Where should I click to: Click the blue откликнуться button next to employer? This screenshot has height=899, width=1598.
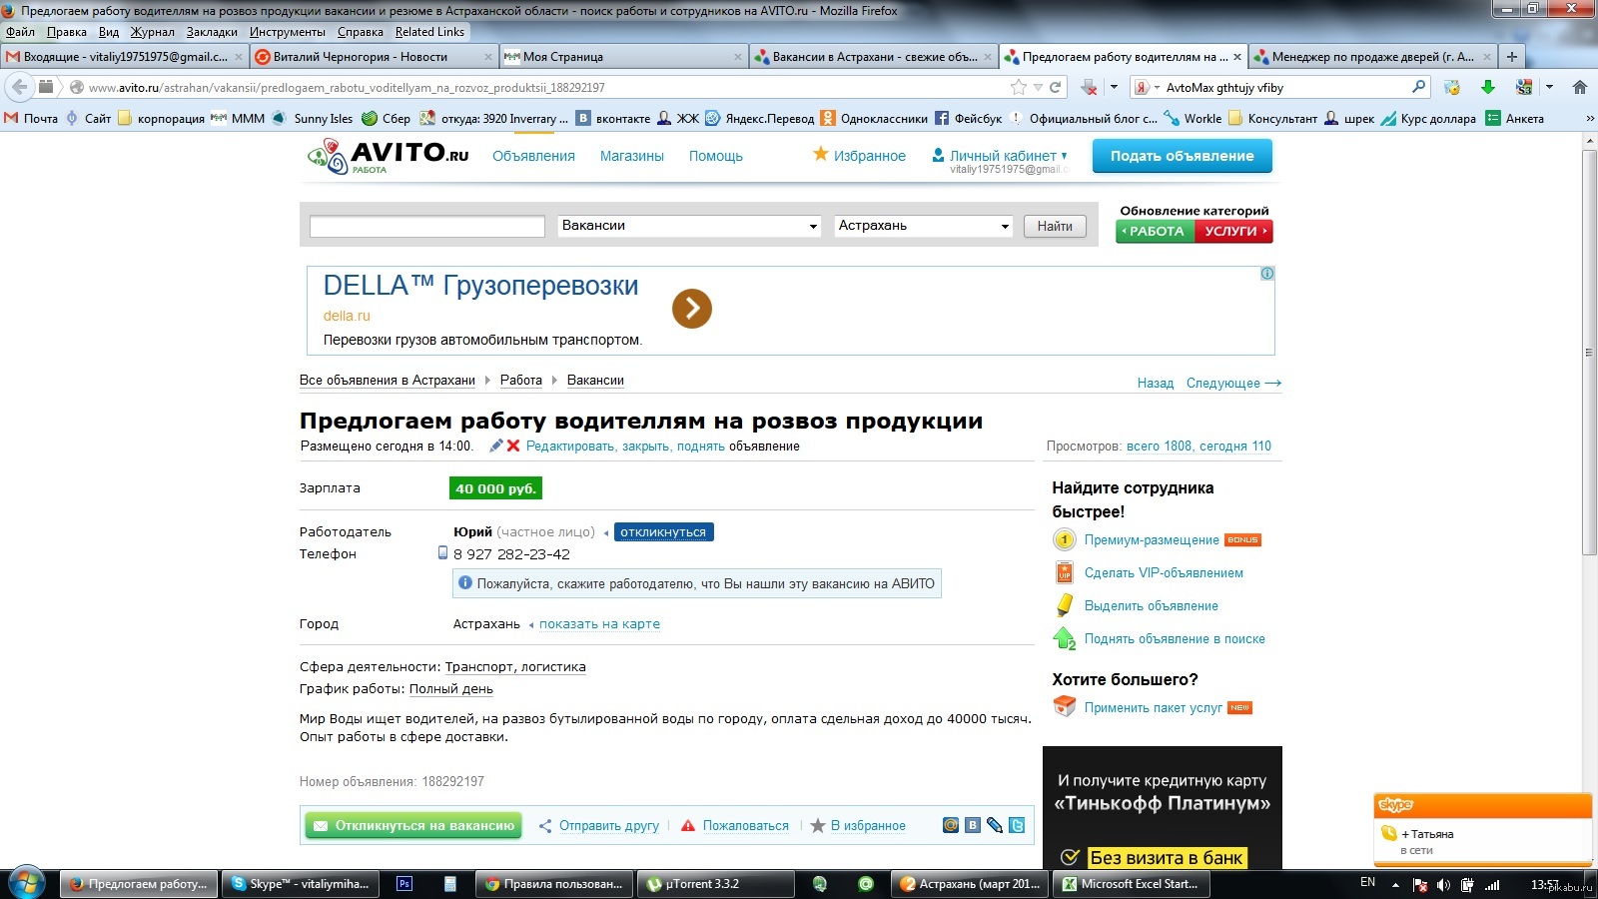663,532
